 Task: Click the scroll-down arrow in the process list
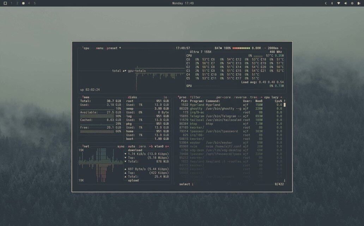point(285,181)
